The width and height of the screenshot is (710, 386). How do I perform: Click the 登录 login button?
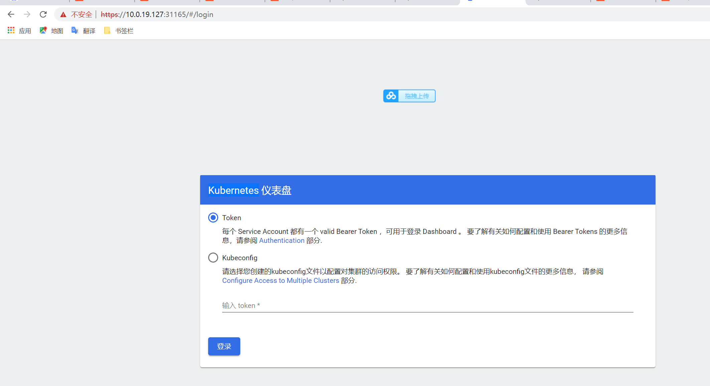[x=224, y=346]
